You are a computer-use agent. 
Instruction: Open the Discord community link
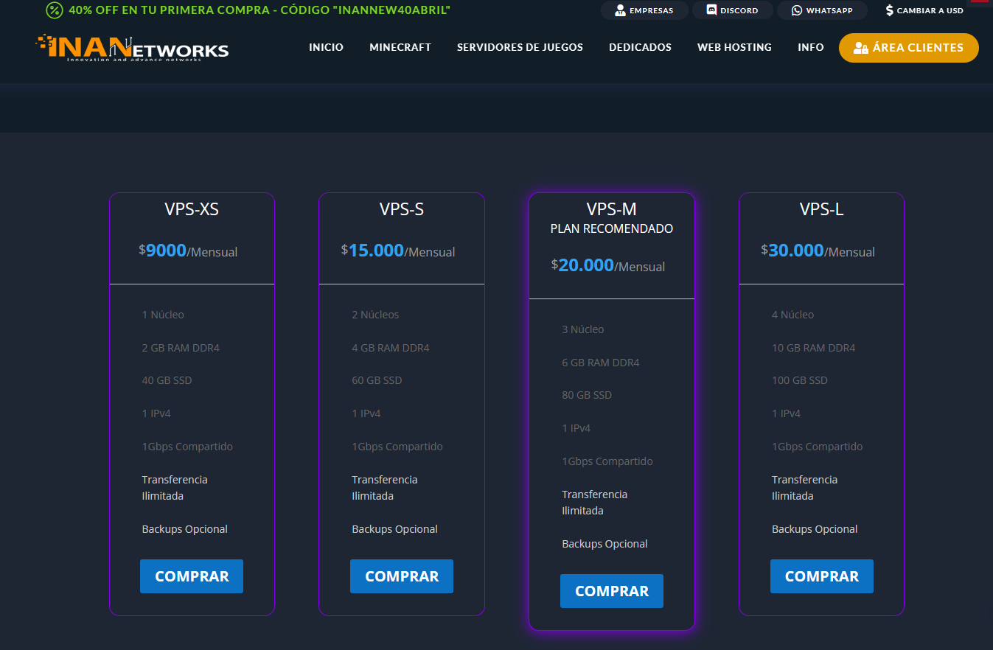[x=732, y=10]
